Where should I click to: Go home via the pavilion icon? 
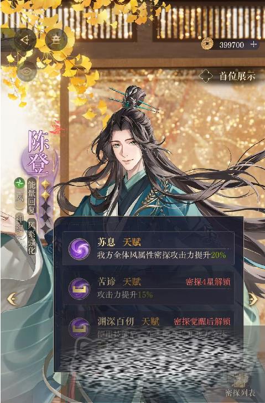(x=56, y=40)
